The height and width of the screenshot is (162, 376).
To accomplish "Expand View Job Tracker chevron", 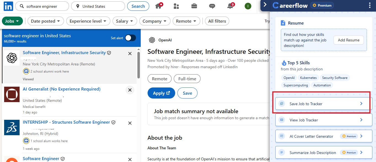I will point(361,120).
